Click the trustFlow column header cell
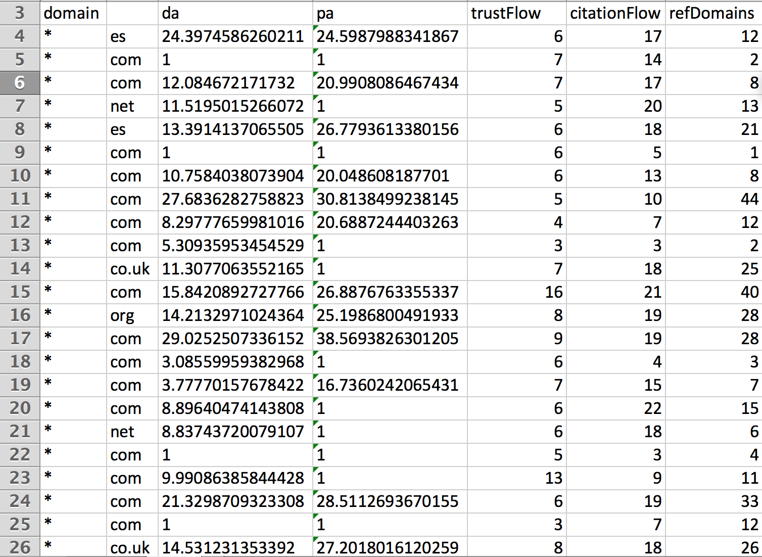Viewport: 762px width, 557px height. [x=516, y=13]
